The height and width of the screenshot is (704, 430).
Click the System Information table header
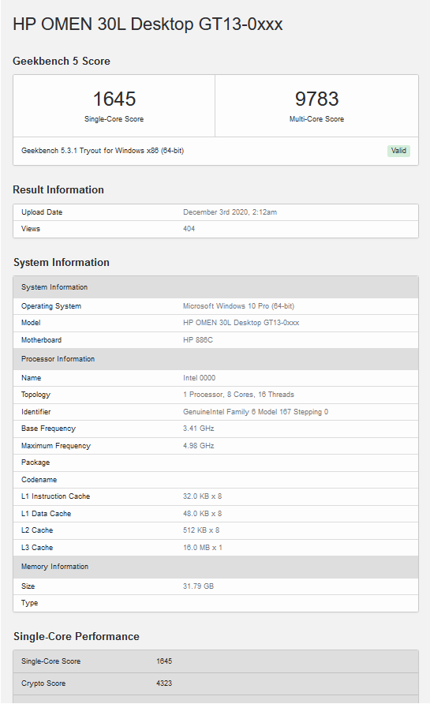(215, 287)
